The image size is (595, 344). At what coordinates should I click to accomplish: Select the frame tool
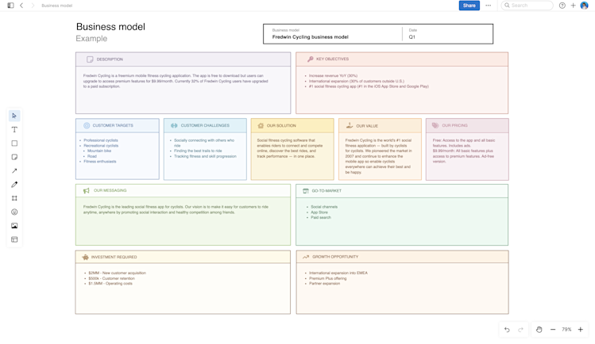point(14,198)
